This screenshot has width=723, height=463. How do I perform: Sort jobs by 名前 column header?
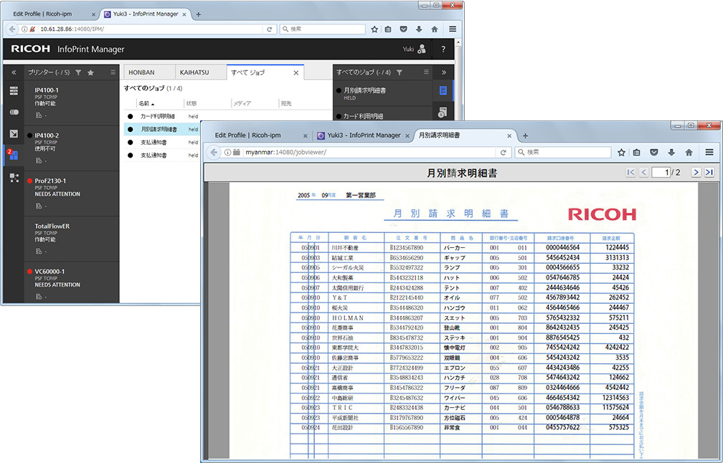[x=144, y=103]
